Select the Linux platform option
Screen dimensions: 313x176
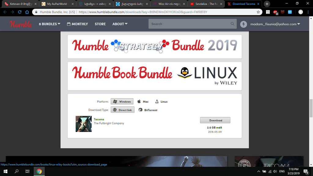pyautogui.click(x=161, y=101)
